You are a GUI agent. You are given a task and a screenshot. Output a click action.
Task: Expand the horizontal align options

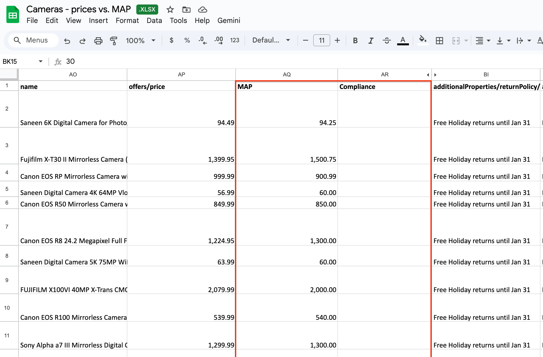488,40
